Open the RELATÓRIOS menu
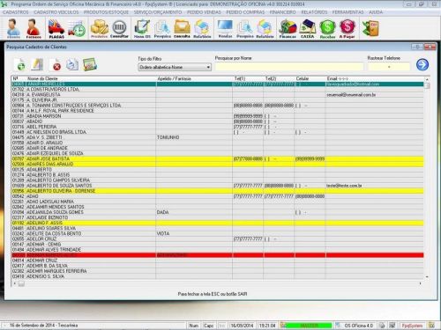Viewport: 441px width, 330px height. tap(314, 12)
